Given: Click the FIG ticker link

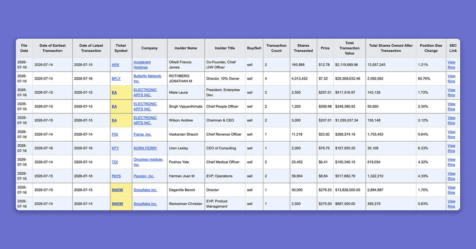Looking at the screenshot, I should tap(115, 134).
